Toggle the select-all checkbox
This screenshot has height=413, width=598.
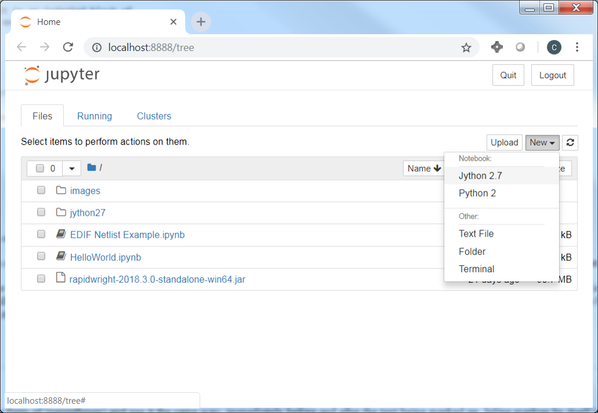[x=40, y=168]
